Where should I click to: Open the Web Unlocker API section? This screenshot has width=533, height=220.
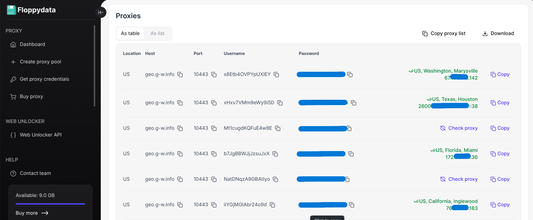coord(41,135)
